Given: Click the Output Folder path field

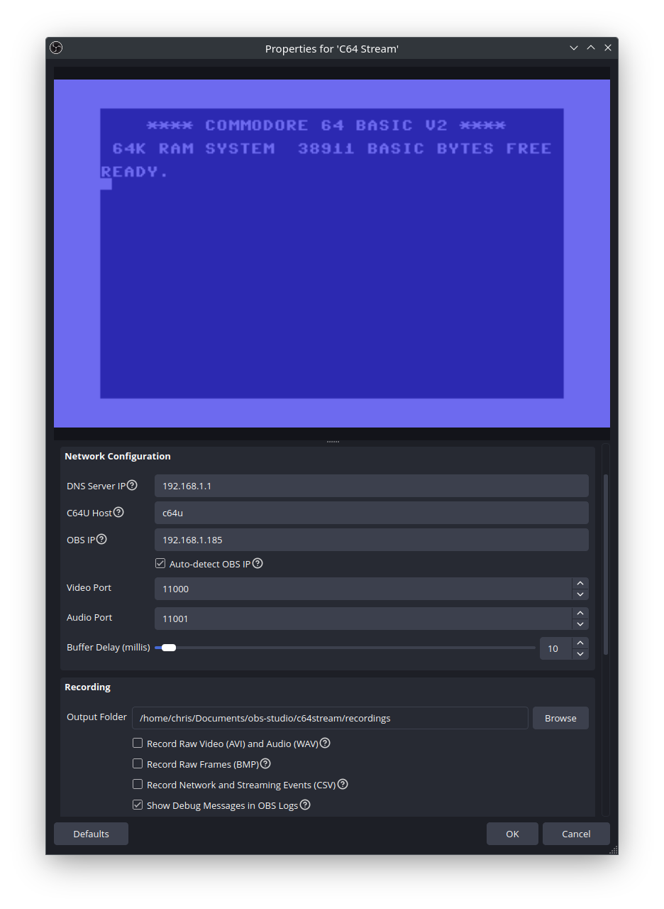Looking at the screenshot, I should click(330, 718).
